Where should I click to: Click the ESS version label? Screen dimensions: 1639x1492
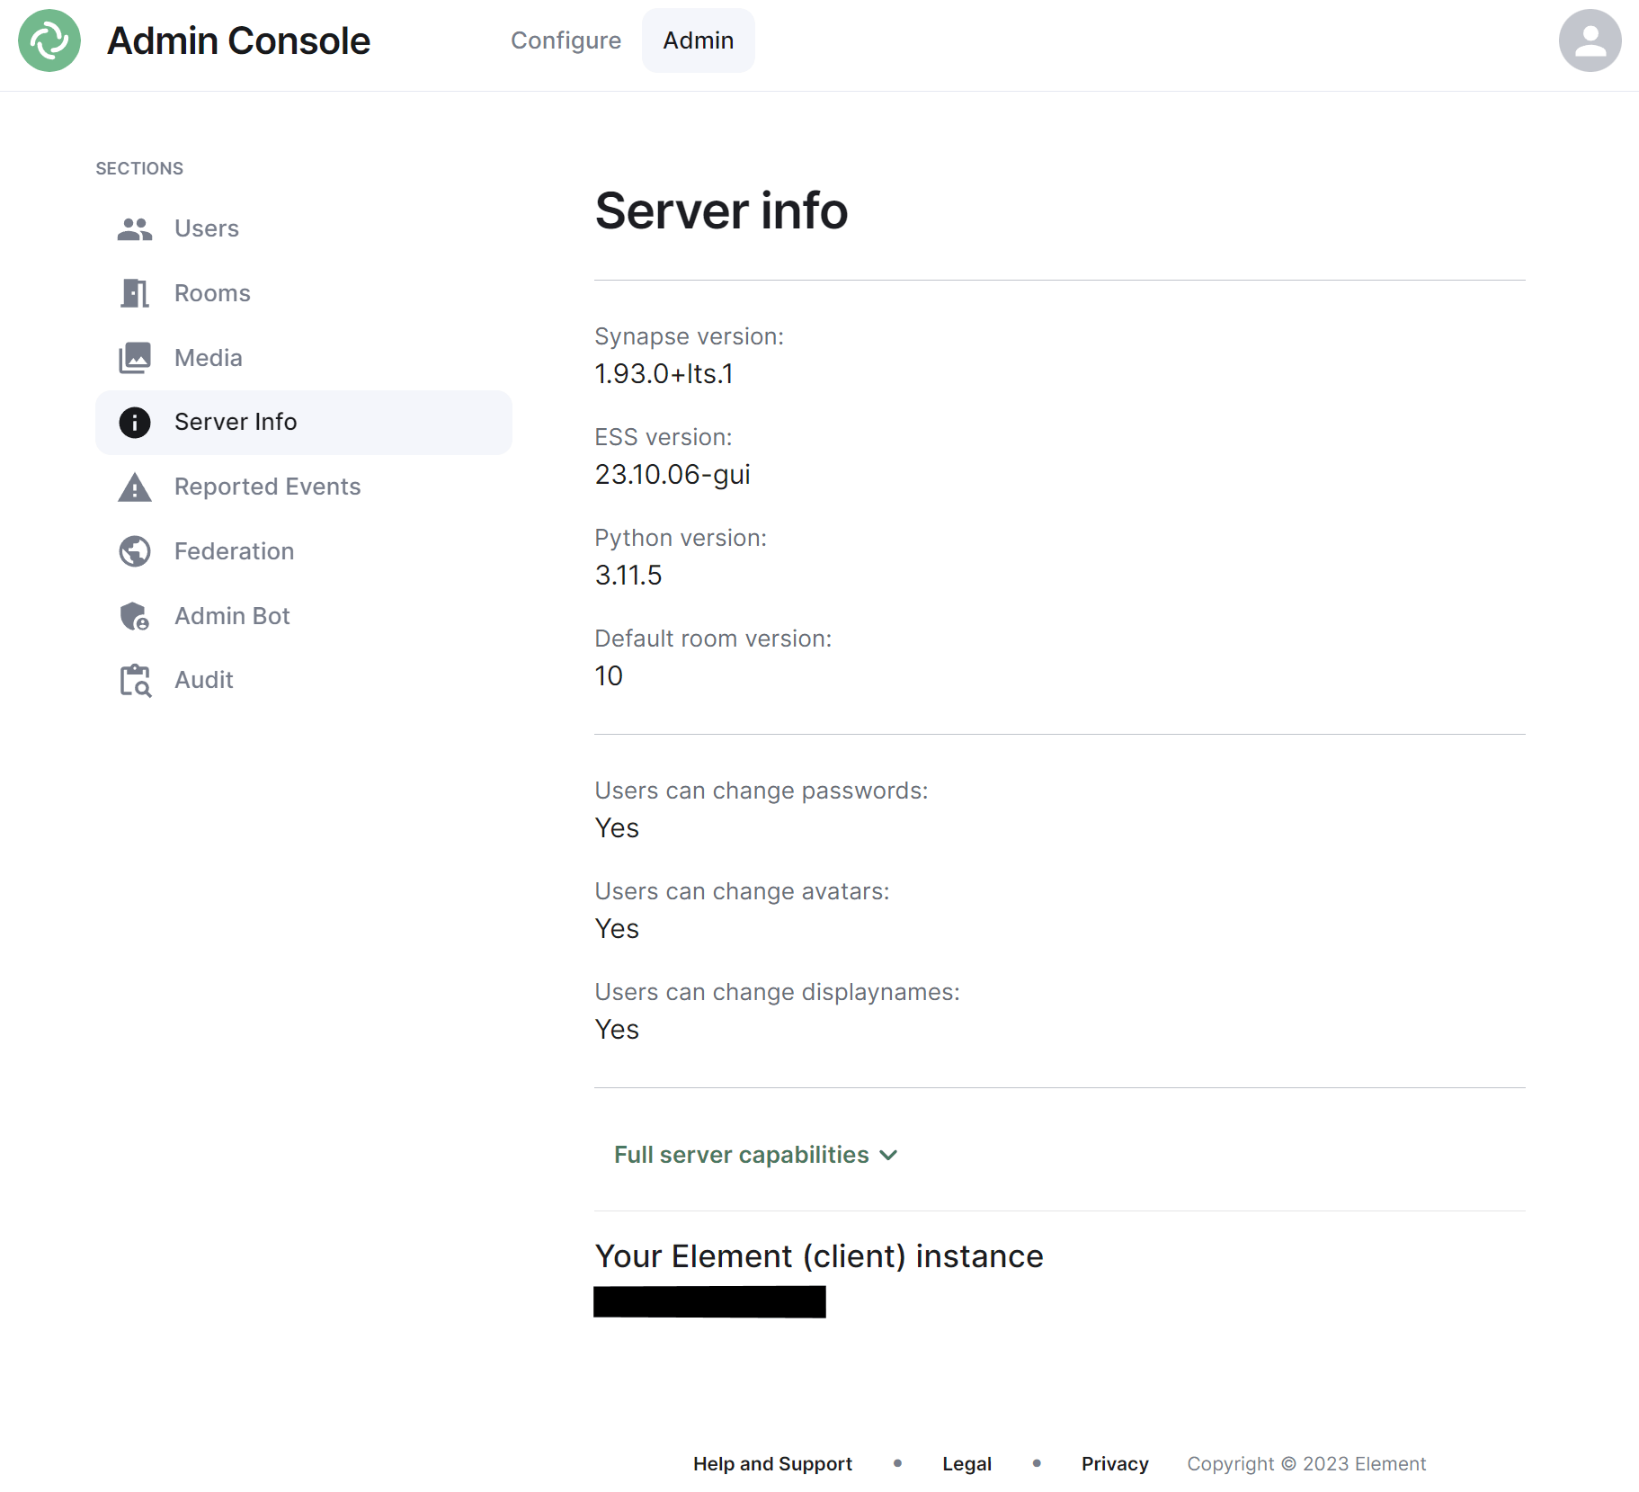click(x=664, y=437)
